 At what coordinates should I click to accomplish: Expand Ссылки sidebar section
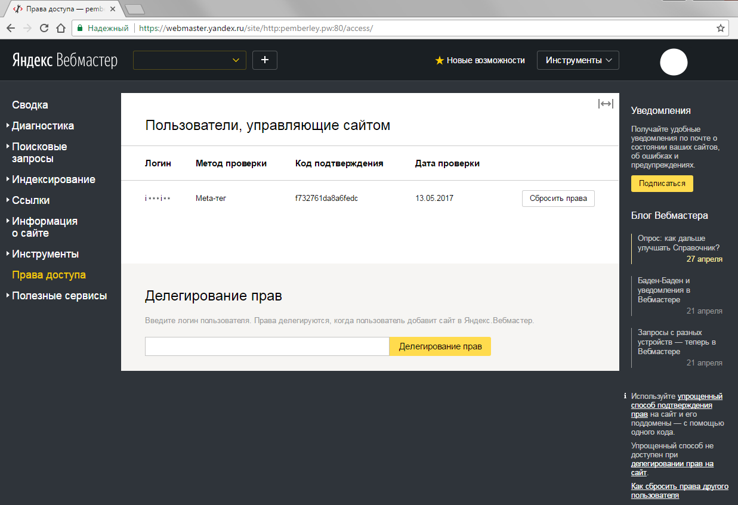point(29,200)
